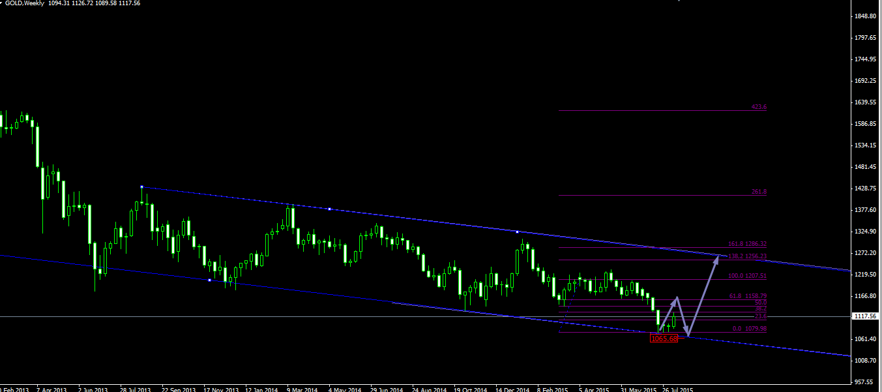
Task: Click 1481.45 on the price scale
Action: coord(866,167)
